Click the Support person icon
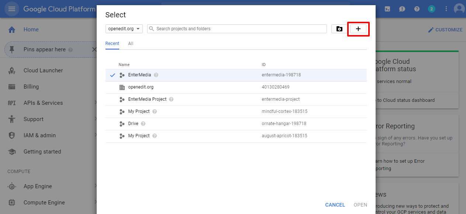 click(x=12, y=119)
